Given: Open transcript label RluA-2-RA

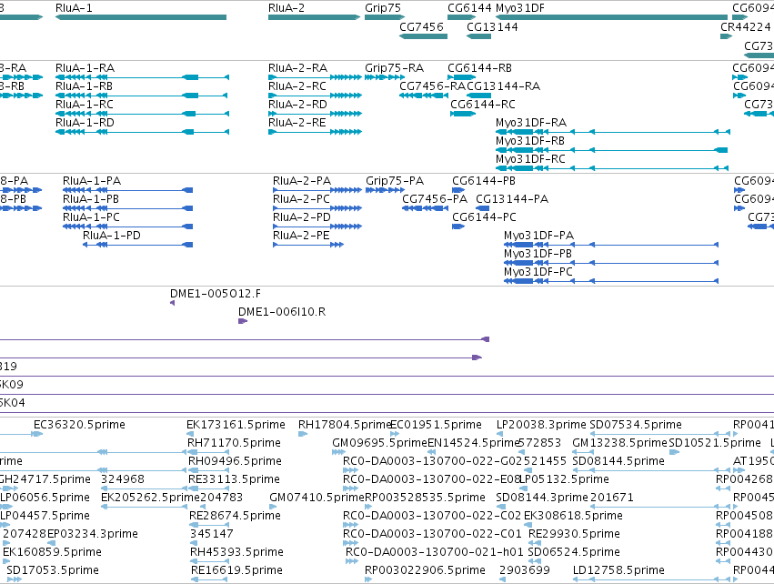Looking at the screenshot, I should [297, 67].
